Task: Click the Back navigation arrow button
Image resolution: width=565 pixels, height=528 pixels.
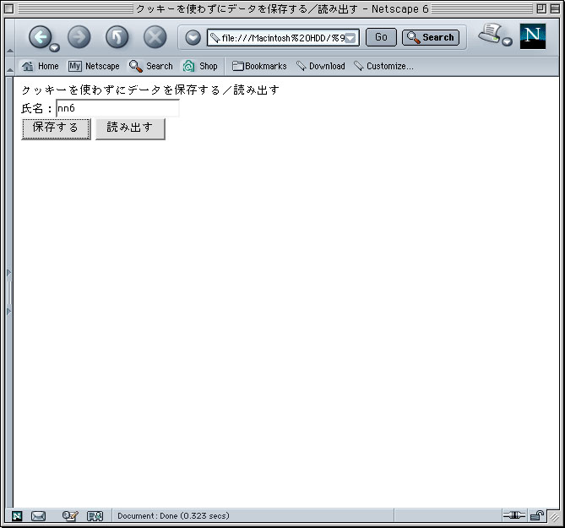Action: 40,37
